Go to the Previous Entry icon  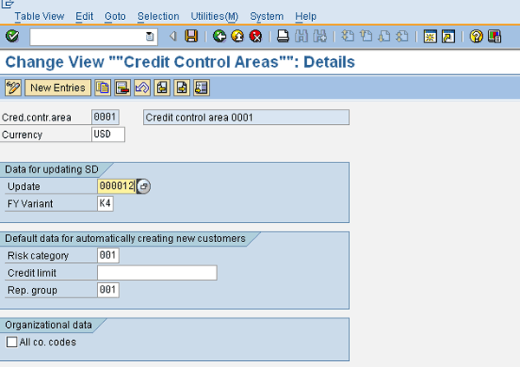coord(162,88)
